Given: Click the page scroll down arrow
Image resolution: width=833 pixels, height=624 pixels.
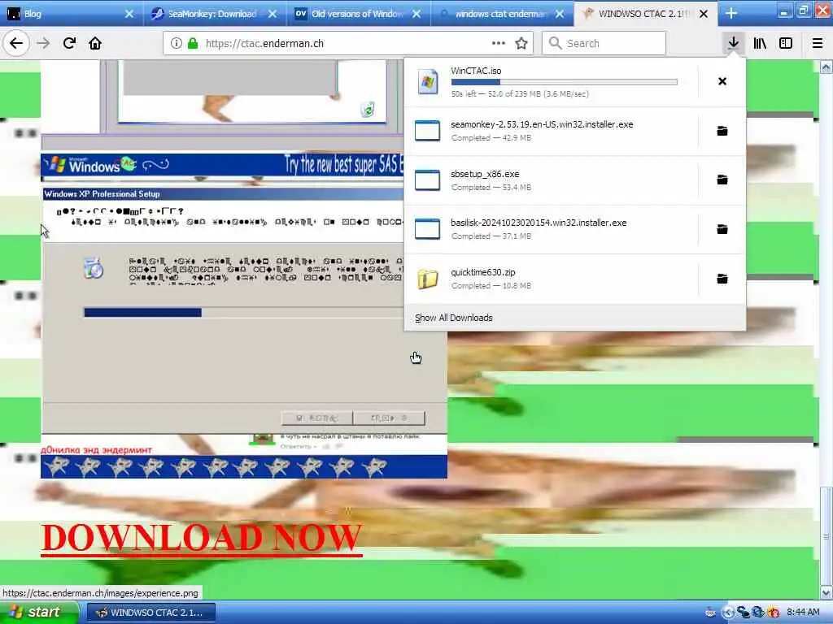Looking at the screenshot, I should 826,592.
